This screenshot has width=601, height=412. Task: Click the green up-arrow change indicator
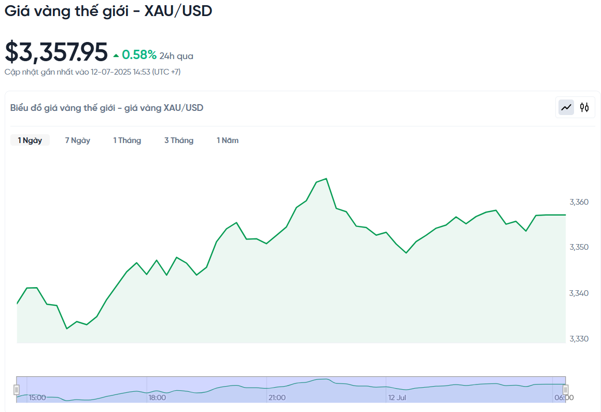[x=116, y=56]
